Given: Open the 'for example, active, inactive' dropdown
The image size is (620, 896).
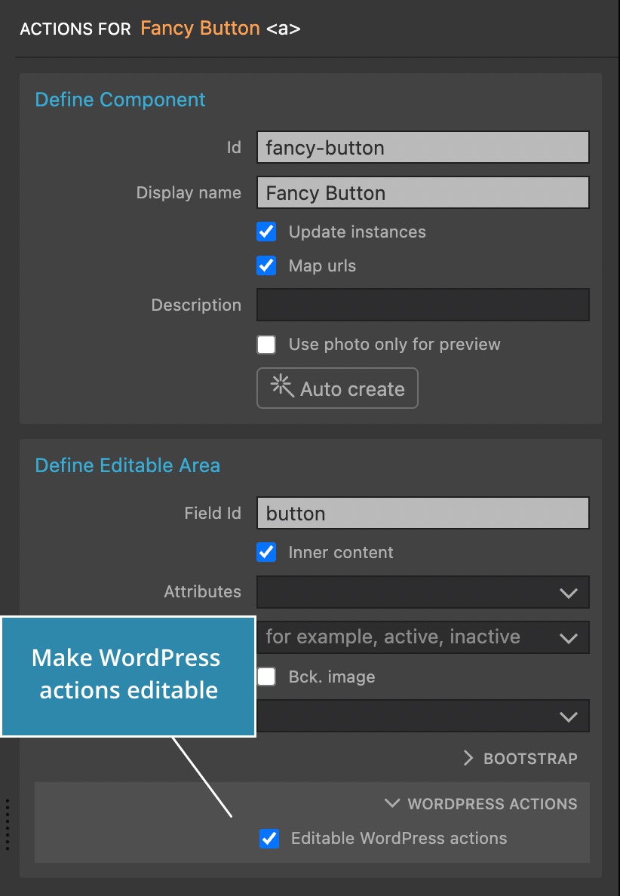Looking at the screenshot, I should (x=423, y=637).
